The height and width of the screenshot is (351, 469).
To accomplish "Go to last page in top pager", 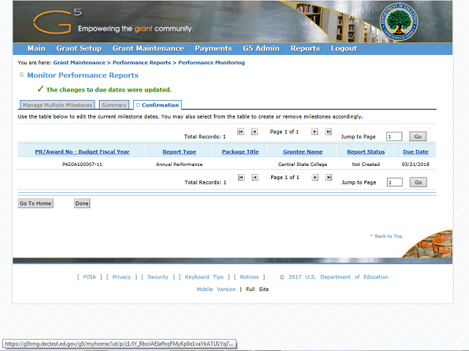I will point(328,132).
